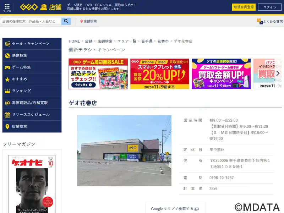The image size is (284, 213).
Task: Open the 買取金額UP campaign banner
Action: (221, 74)
